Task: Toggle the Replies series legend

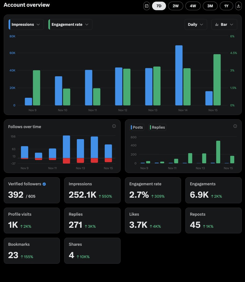Action: (157, 127)
